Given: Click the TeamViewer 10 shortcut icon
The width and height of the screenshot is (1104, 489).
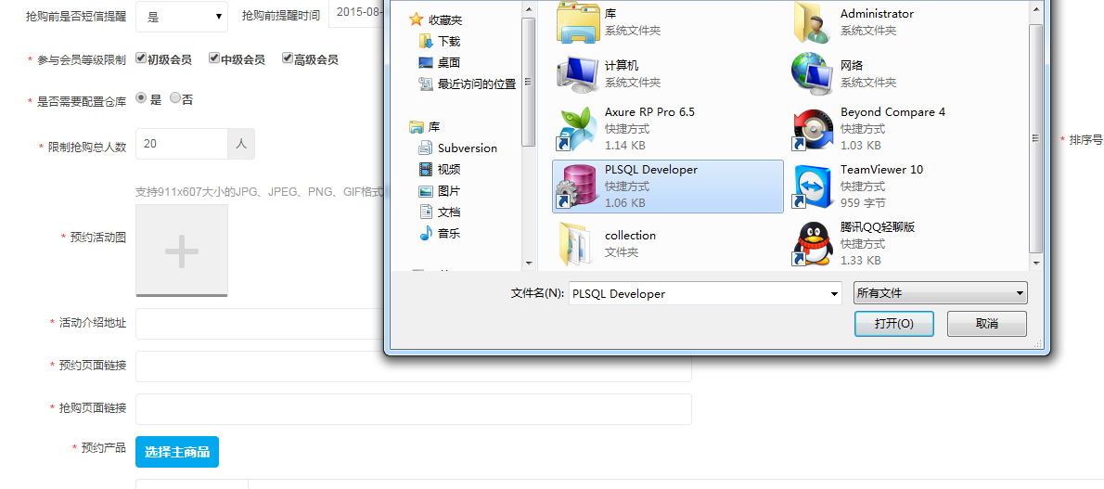Looking at the screenshot, I should point(813,187).
